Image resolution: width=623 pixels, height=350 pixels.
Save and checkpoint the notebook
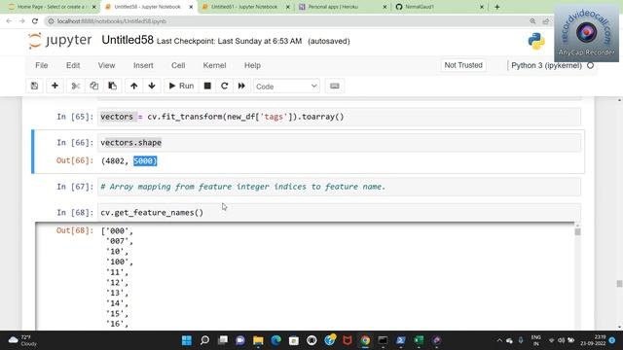tap(35, 86)
